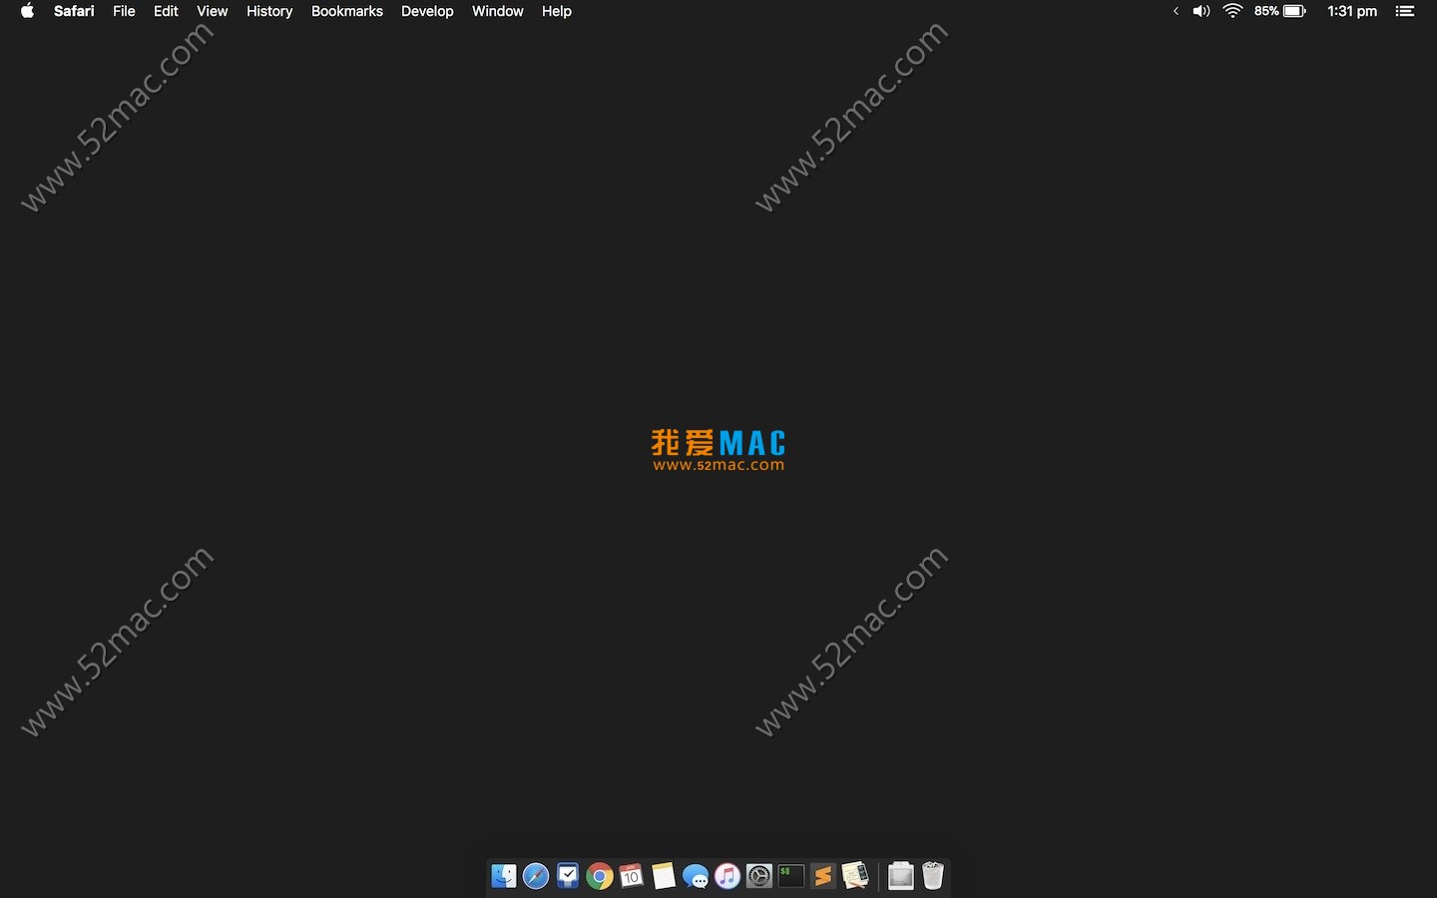Click the volume icon in menu bar
The width and height of the screenshot is (1437, 898).
coord(1201,11)
